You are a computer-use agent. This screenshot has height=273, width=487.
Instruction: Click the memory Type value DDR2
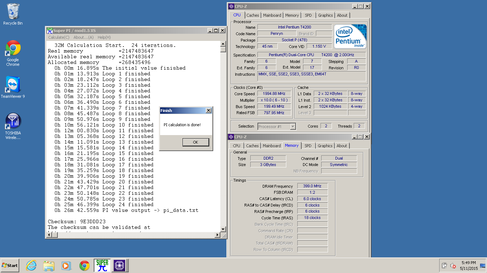click(x=268, y=159)
